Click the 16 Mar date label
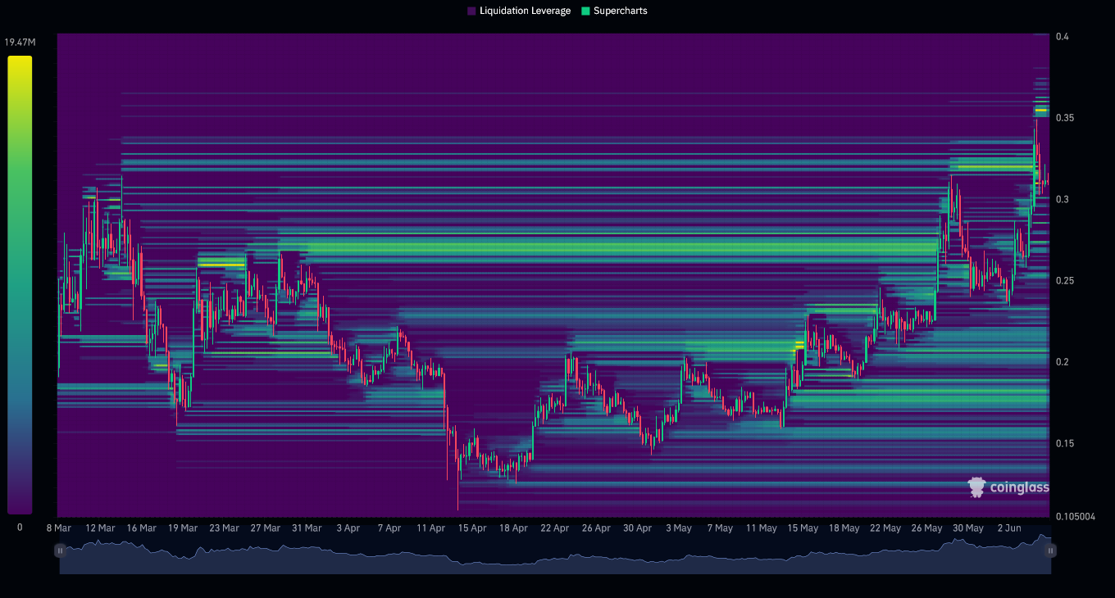1115x598 pixels. (x=142, y=528)
